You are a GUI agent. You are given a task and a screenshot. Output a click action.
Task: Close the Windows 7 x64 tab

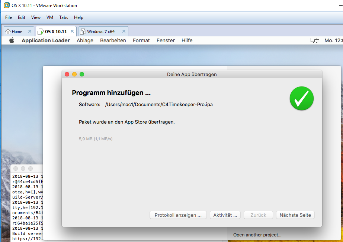pyautogui.click(x=124, y=31)
